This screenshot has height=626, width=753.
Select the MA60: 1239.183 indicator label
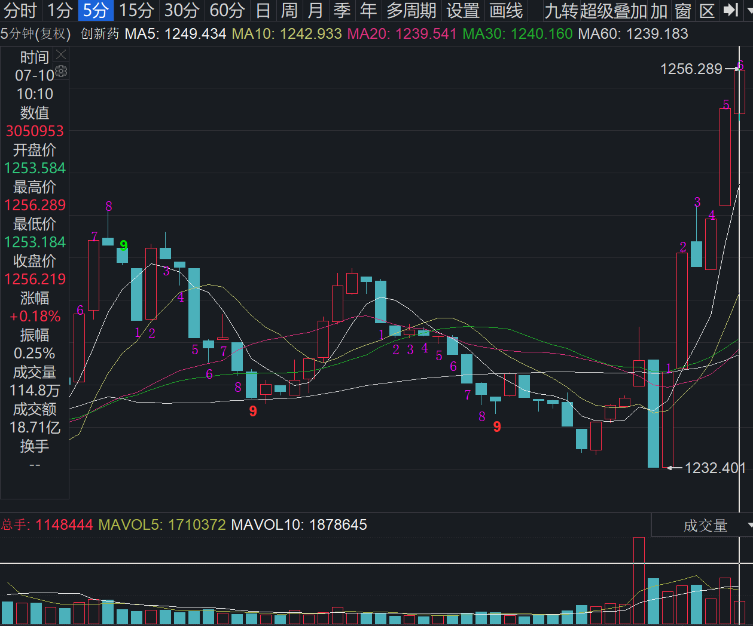(633, 34)
